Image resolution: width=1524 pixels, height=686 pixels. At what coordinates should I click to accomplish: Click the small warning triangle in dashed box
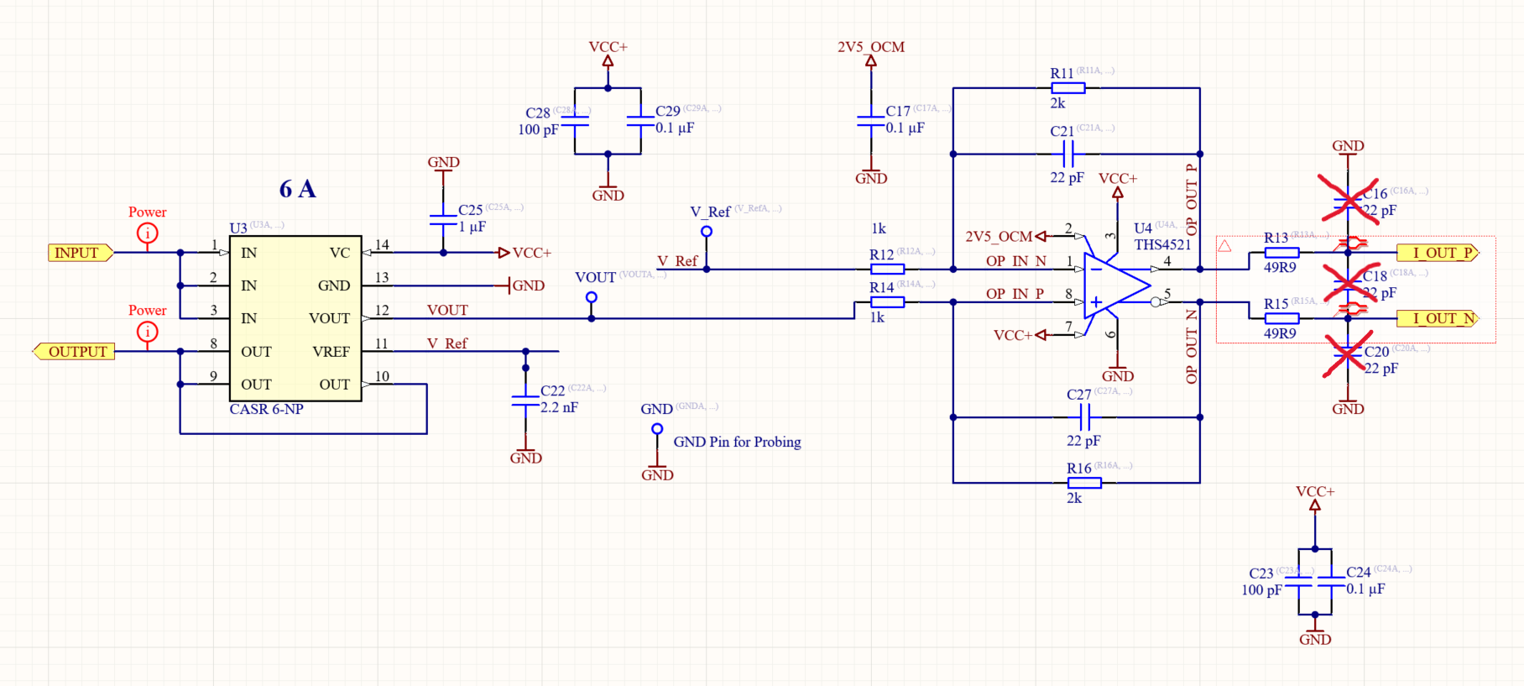coord(1224,246)
